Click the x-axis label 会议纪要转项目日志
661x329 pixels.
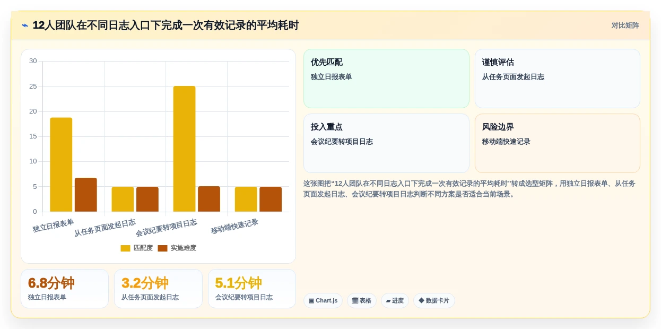[x=166, y=228]
